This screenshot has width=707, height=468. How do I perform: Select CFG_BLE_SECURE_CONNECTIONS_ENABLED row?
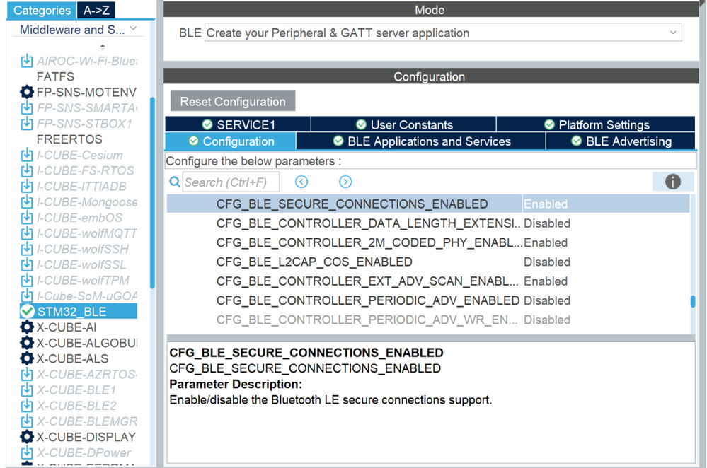[x=428, y=204]
